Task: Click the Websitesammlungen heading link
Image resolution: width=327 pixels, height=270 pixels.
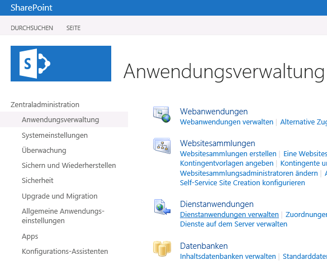Action: 217,143
